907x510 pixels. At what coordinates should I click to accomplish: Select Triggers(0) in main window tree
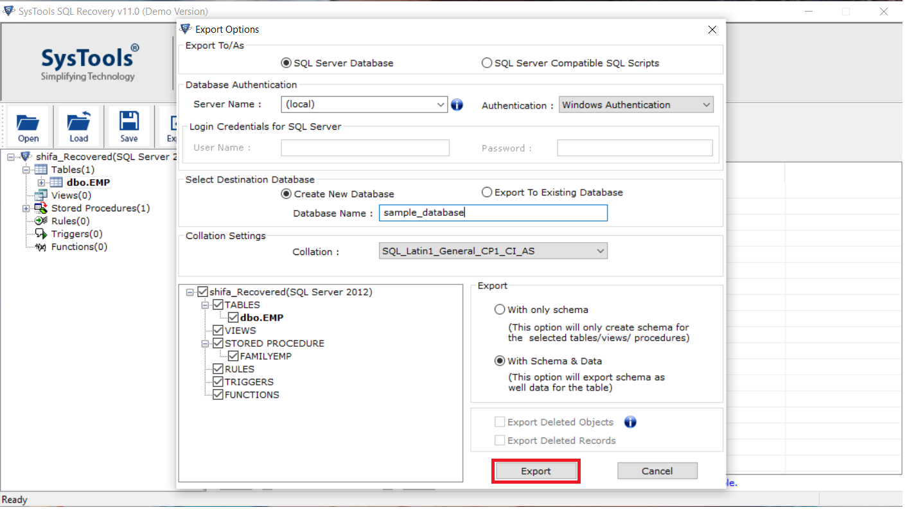tap(77, 234)
